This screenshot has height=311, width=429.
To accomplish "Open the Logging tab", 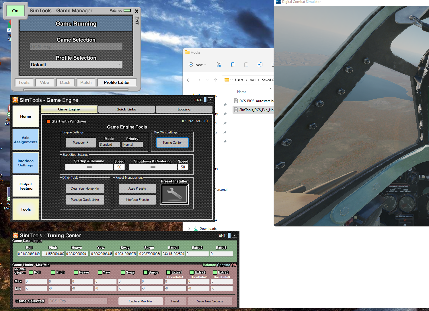I will click(x=184, y=109).
